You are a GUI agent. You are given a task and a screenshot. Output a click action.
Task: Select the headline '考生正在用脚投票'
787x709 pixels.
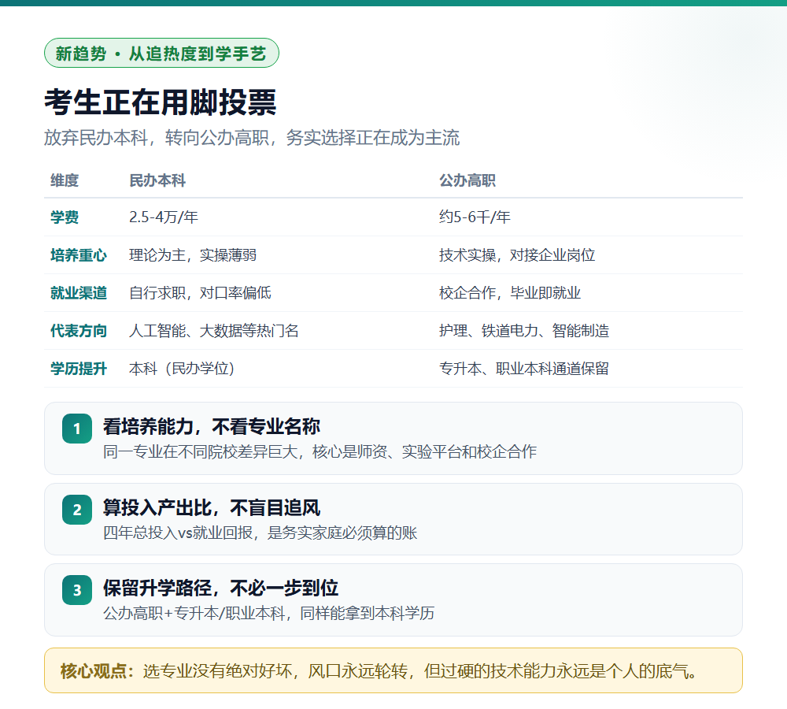pyautogui.click(x=161, y=102)
